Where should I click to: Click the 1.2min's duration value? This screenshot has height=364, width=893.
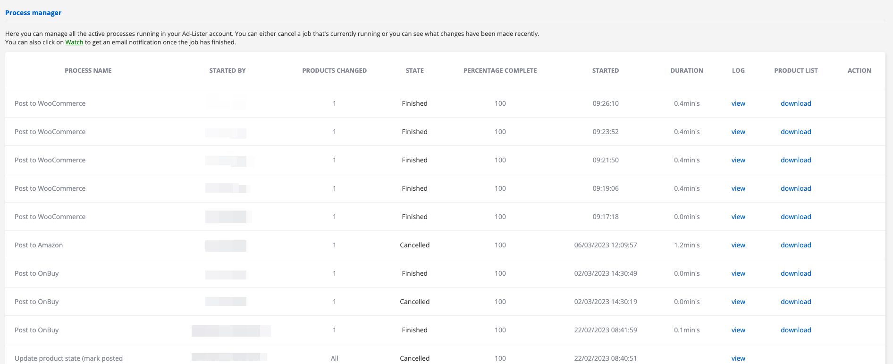coord(687,245)
